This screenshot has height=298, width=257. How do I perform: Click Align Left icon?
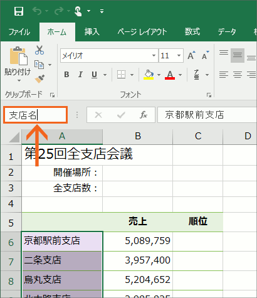[224, 75]
